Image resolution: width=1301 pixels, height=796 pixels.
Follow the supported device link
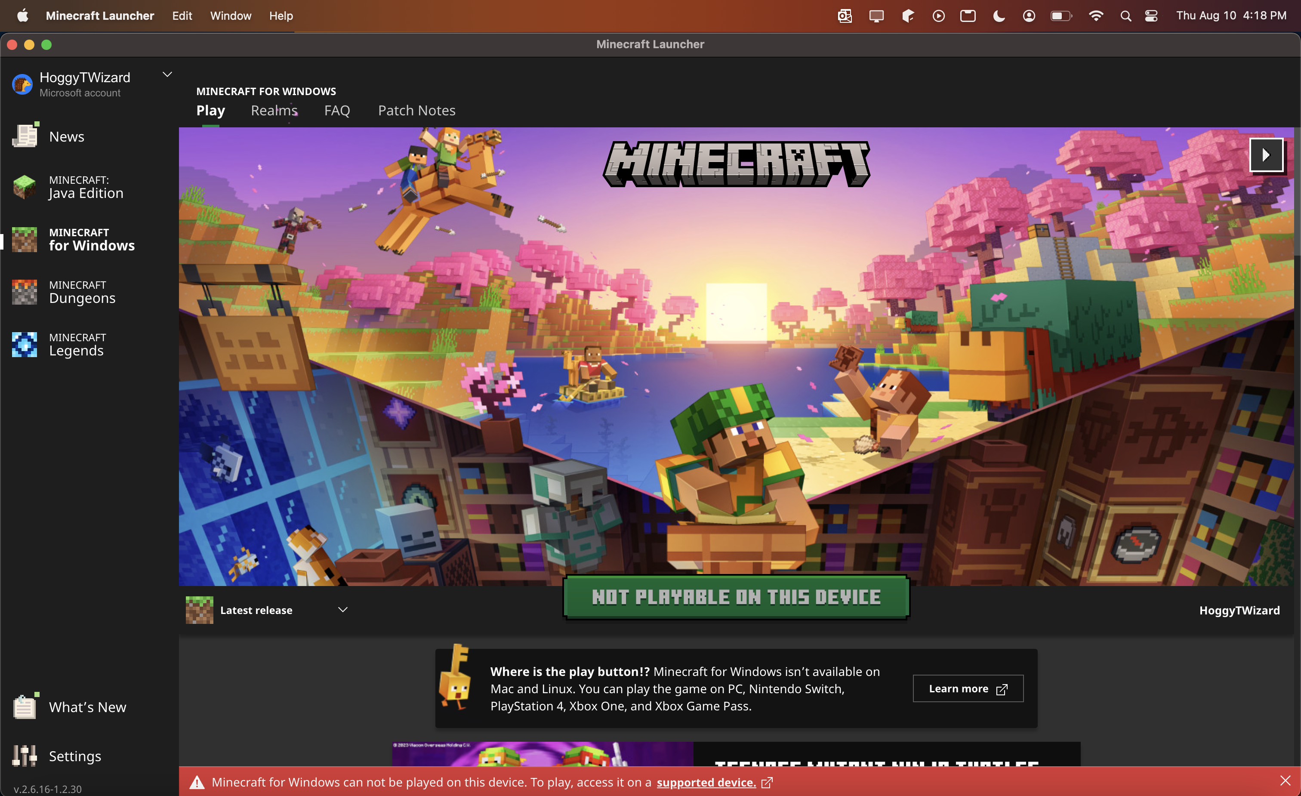[x=706, y=782]
